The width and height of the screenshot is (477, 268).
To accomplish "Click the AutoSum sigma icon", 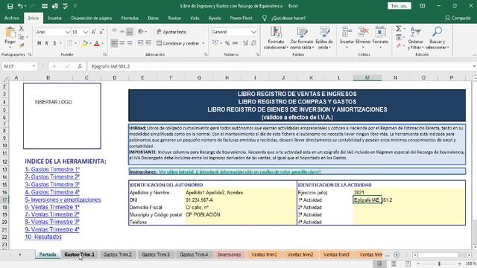I will (x=399, y=29).
